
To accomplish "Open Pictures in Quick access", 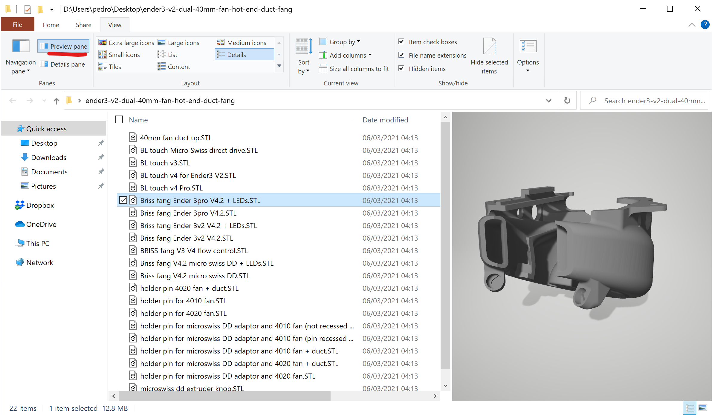I will point(43,186).
